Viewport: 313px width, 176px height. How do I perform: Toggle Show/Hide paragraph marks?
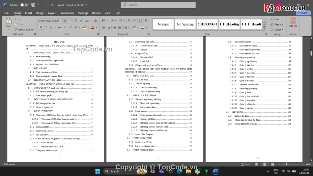pos(146,20)
